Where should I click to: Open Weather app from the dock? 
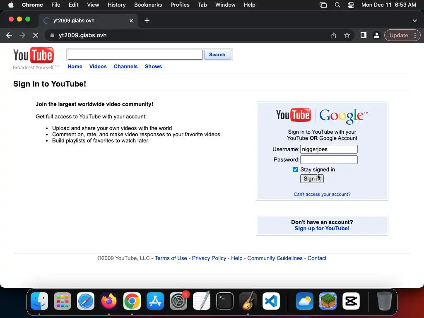pos(304,301)
